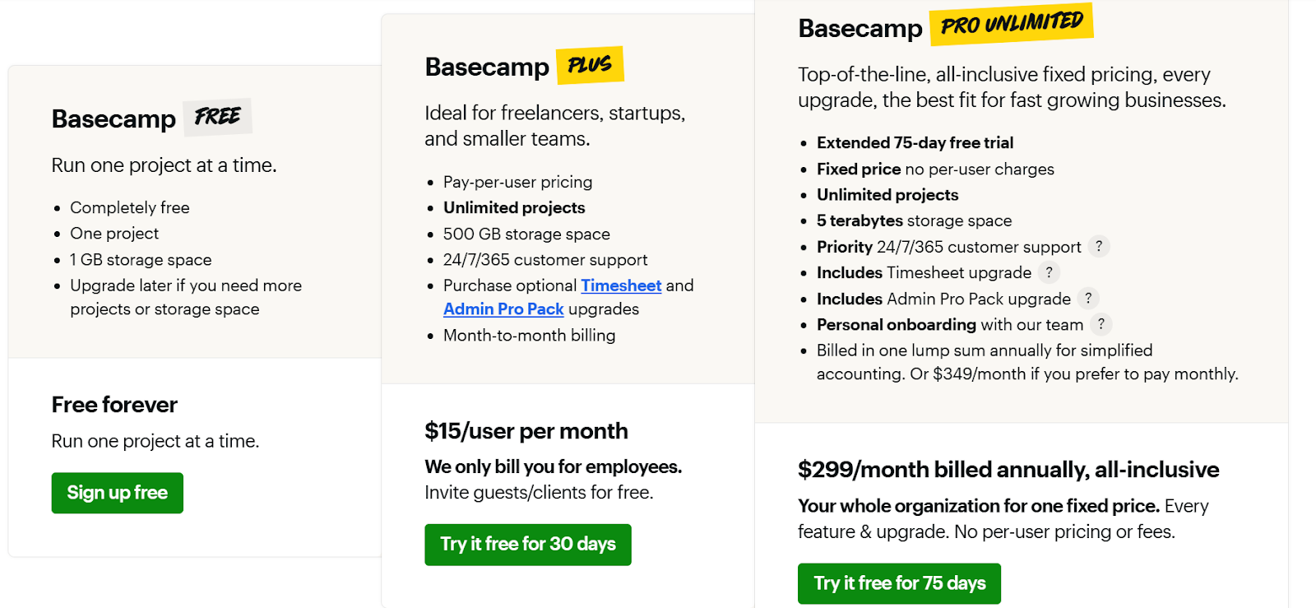Click the yellow PLUS badge
1316x608 pixels.
[x=590, y=65]
